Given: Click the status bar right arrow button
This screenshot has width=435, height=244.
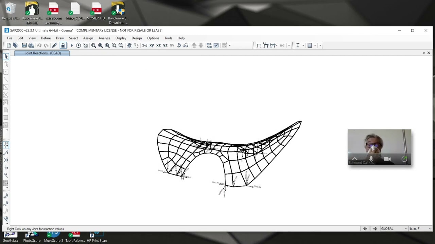Looking at the screenshot, I should [x=375, y=229].
